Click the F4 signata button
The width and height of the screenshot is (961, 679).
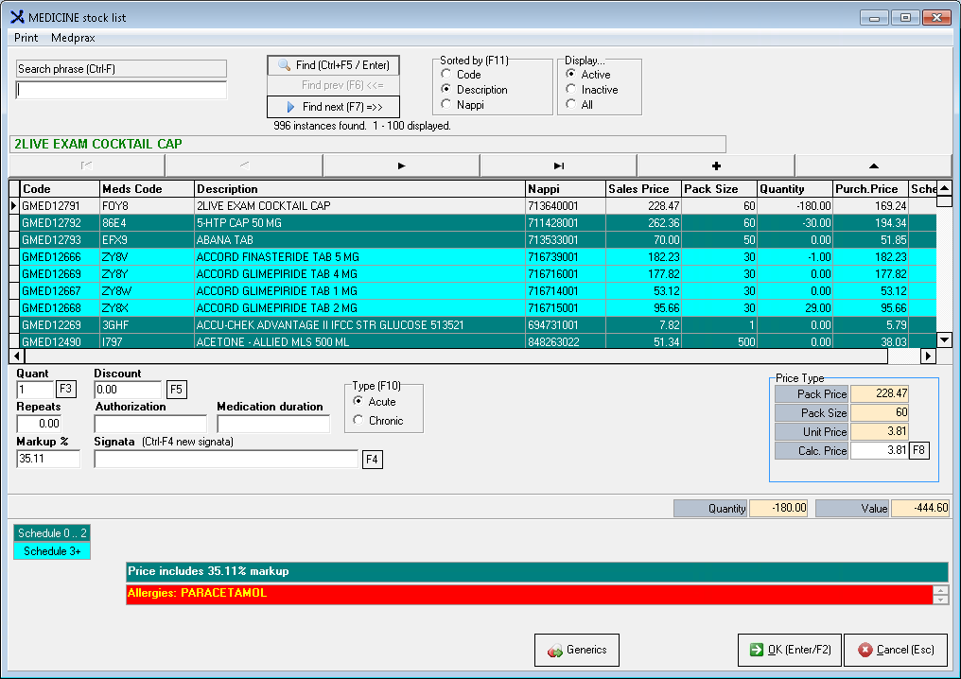[373, 460]
